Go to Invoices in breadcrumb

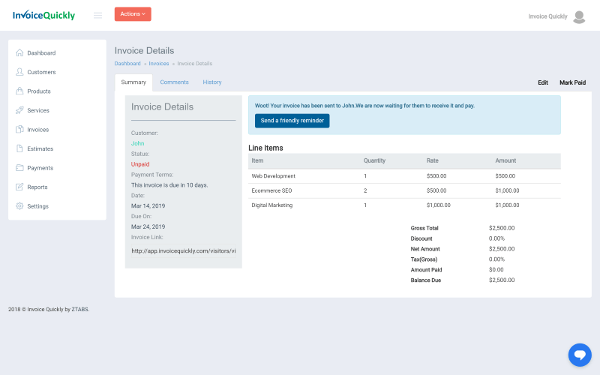pyautogui.click(x=158, y=64)
